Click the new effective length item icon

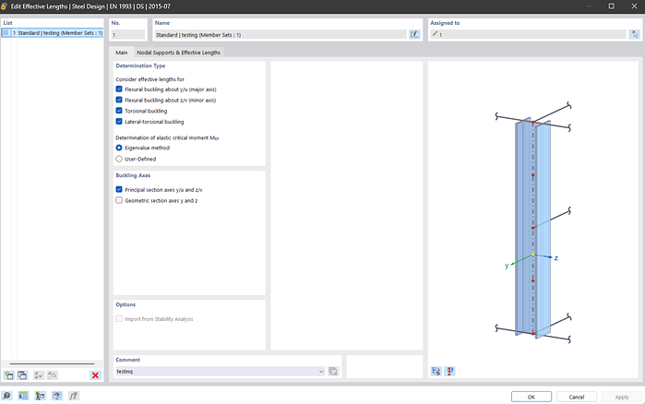[8, 375]
